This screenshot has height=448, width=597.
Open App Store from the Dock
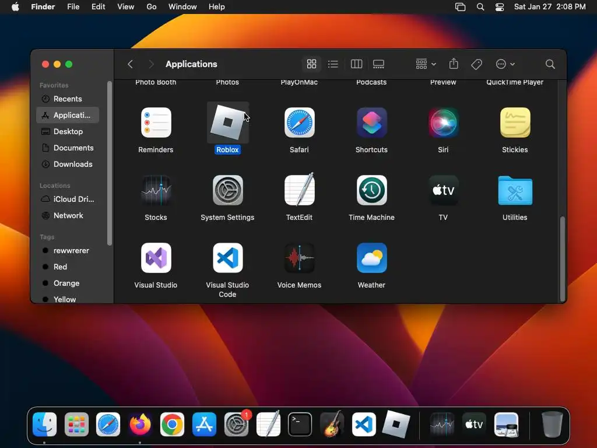[204, 425]
